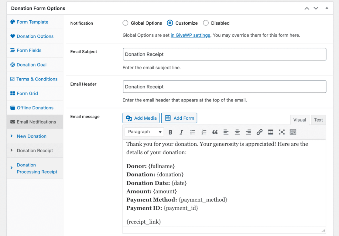Open the Donation Options tab
The width and height of the screenshot is (339, 236).
[x=35, y=36]
